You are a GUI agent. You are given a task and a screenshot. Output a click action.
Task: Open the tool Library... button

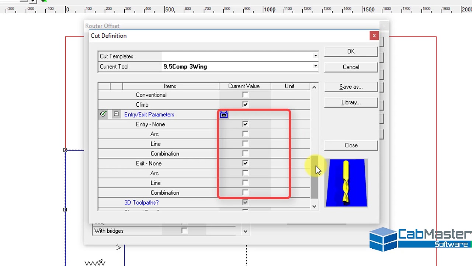[x=351, y=102]
